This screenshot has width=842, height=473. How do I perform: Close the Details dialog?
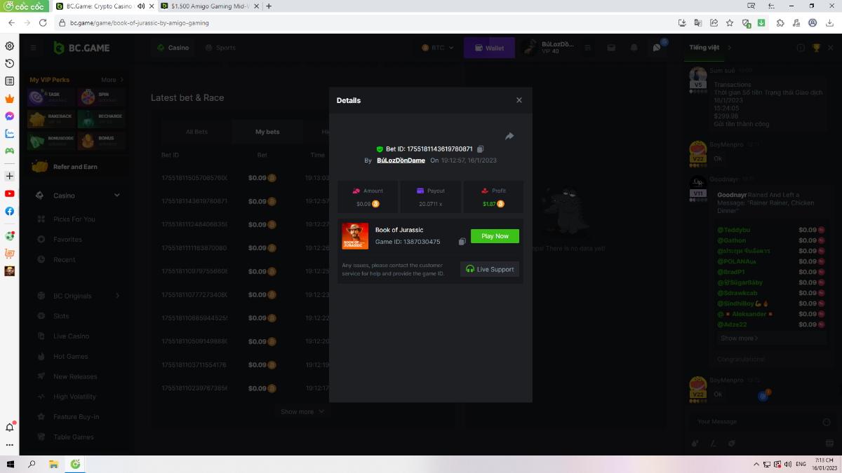[x=519, y=100]
